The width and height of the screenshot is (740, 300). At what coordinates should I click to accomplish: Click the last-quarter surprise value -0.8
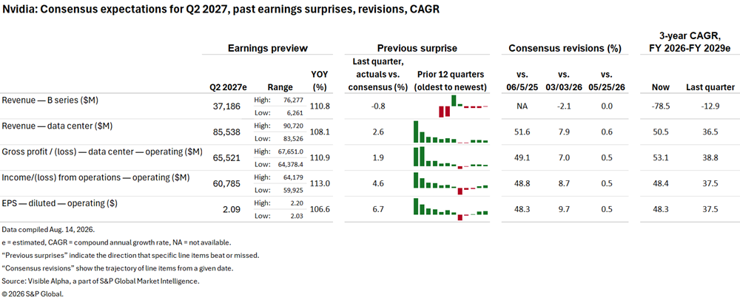click(378, 106)
